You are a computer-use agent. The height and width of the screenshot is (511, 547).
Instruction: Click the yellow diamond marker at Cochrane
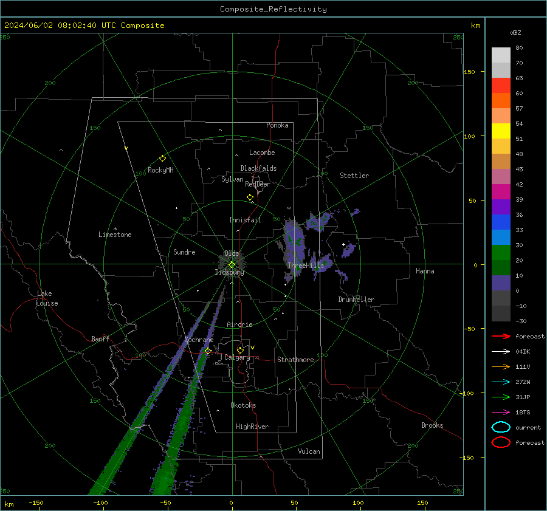(x=208, y=351)
